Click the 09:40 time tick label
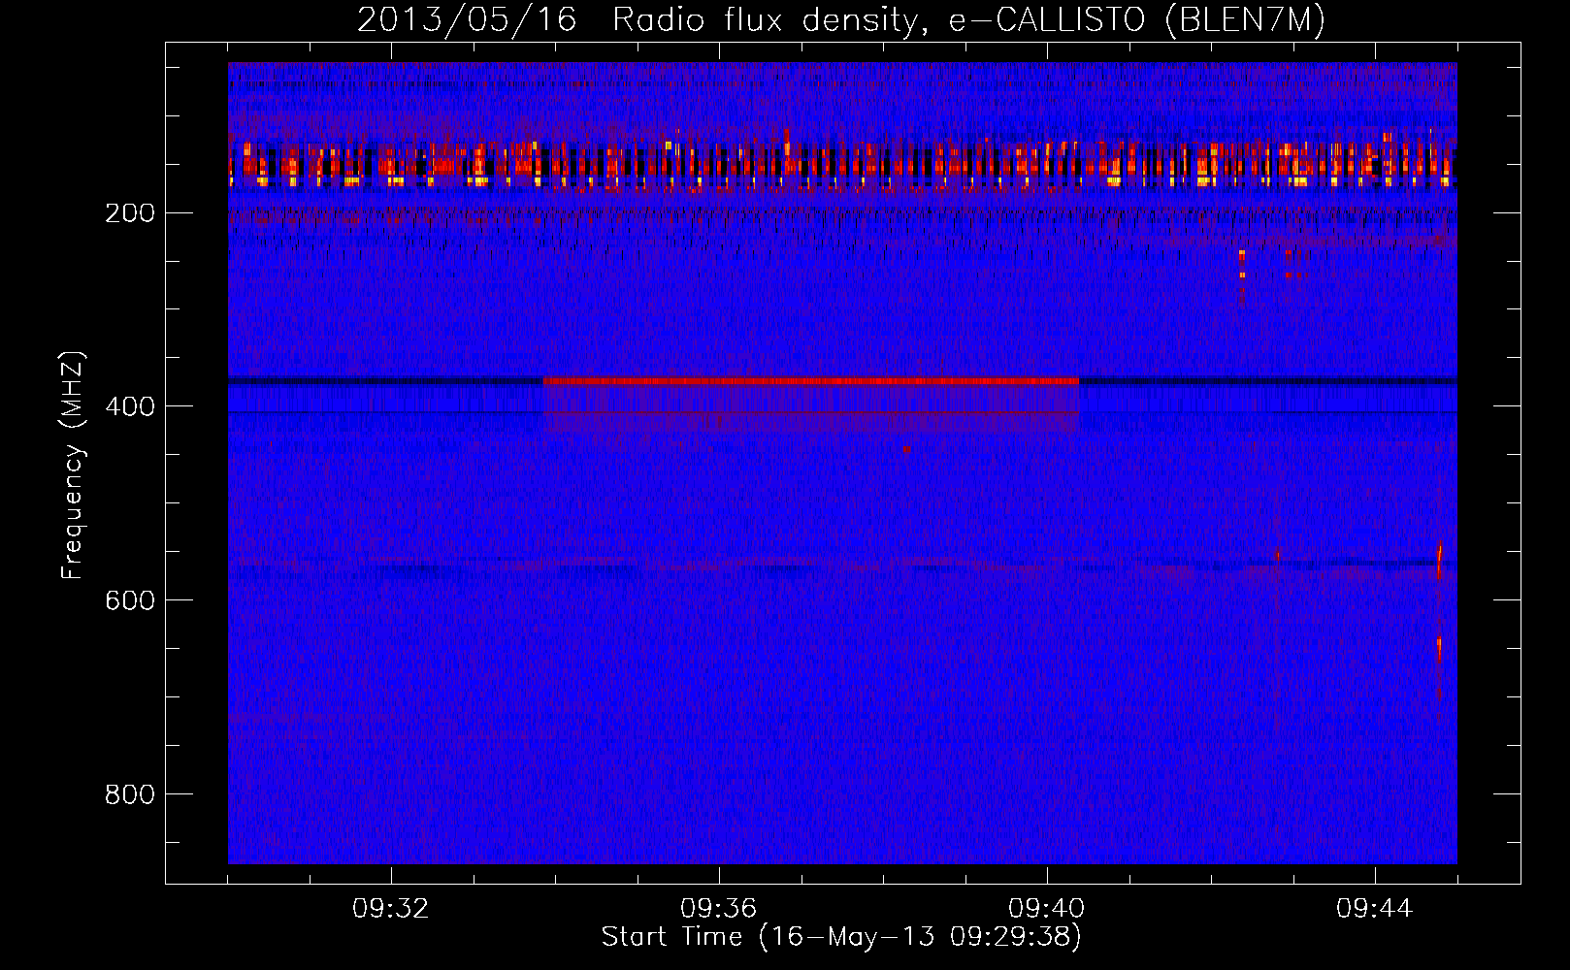 click(1047, 909)
